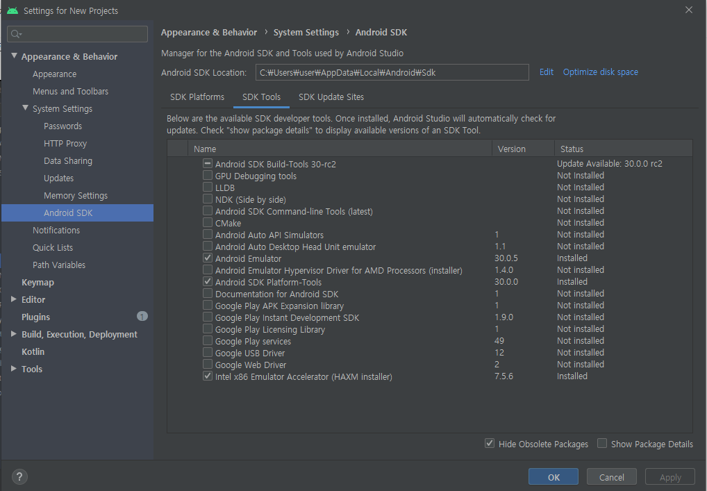This screenshot has height=491, width=707.
Task: Open the Keymap settings
Action: pyautogui.click(x=38, y=282)
